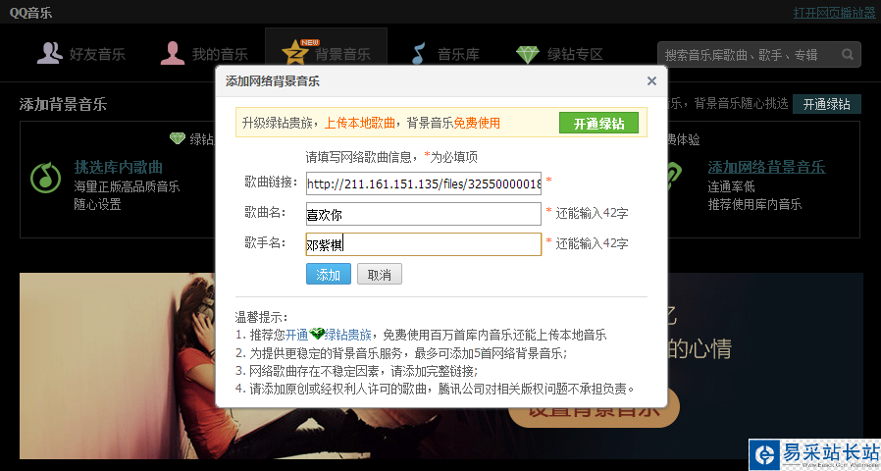The width and height of the screenshot is (881, 471).
Task: Open the 音乐库 tab
Action: [446, 54]
